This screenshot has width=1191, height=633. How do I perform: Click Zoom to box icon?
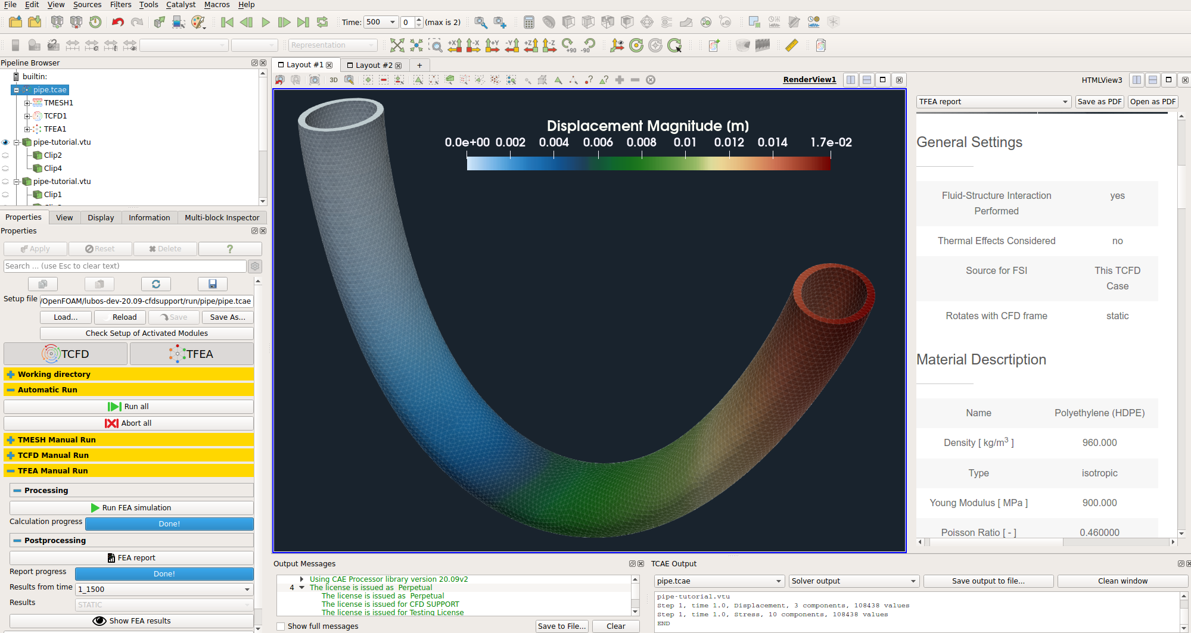(x=436, y=46)
